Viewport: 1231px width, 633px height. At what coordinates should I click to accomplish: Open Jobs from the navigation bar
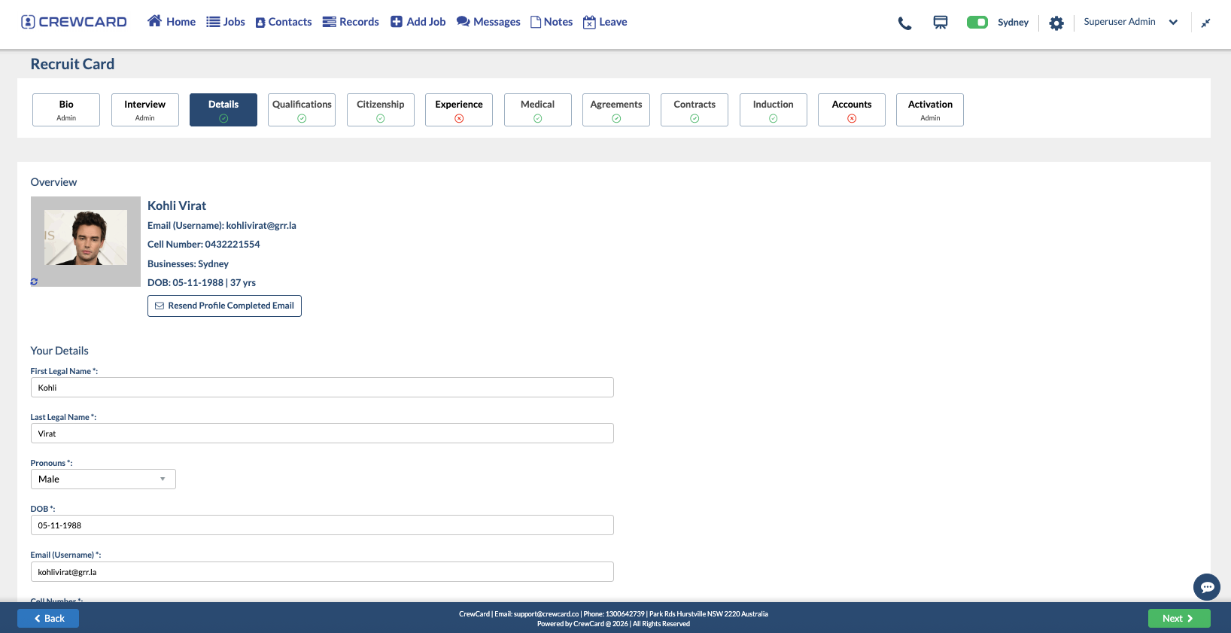pyautogui.click(x=226, y=22)
